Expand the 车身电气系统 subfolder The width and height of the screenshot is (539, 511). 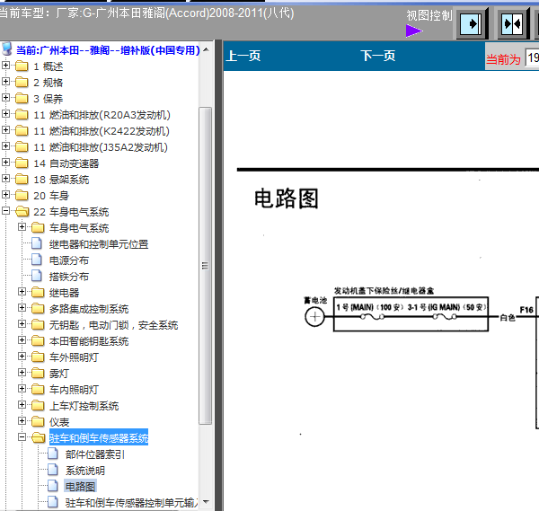point(22,226)
